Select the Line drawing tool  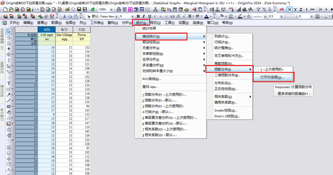pos(9,101)
